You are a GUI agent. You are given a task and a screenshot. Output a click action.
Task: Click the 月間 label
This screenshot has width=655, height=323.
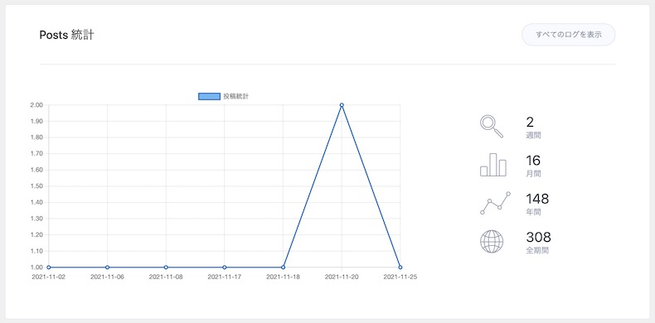533,174
